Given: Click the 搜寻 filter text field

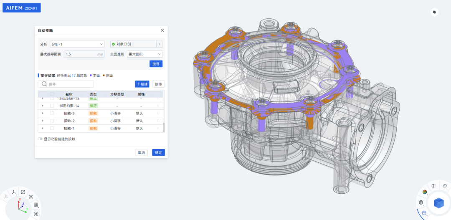Looking at the screenshot, I should tap(66, 84).
